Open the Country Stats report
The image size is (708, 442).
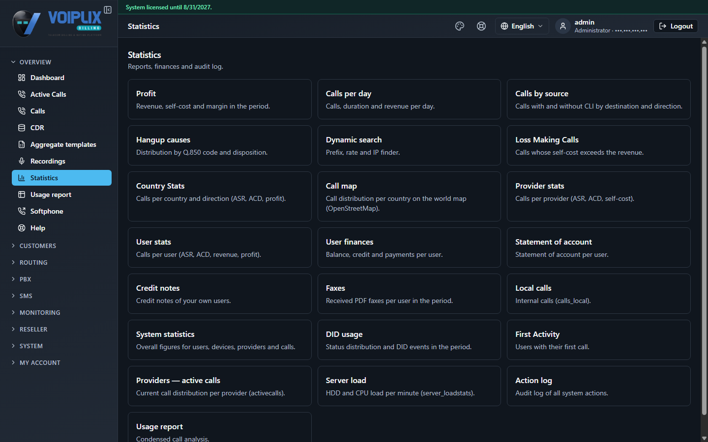coord(220,196)
